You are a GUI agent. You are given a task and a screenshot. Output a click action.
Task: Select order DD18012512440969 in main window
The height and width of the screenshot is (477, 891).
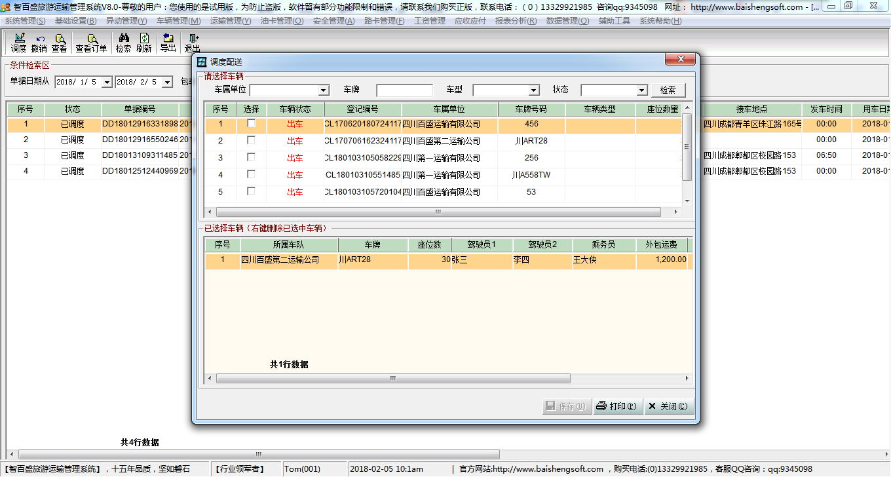[140, 171]
